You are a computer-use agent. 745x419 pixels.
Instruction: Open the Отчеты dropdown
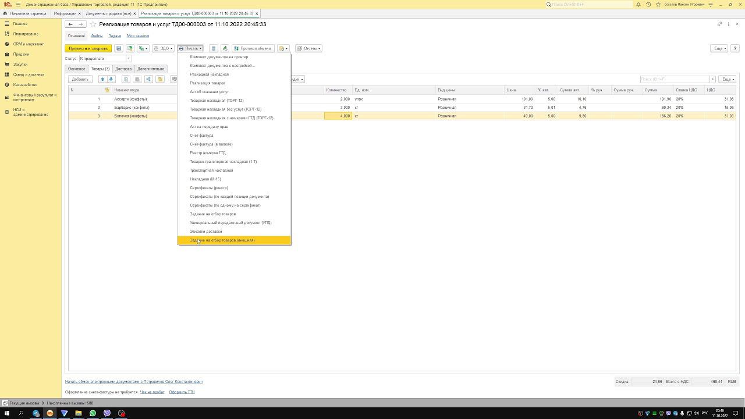click(308, 48)
